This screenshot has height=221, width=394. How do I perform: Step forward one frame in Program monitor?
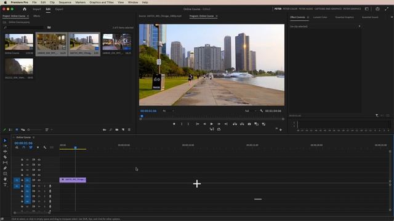[219, 124]
